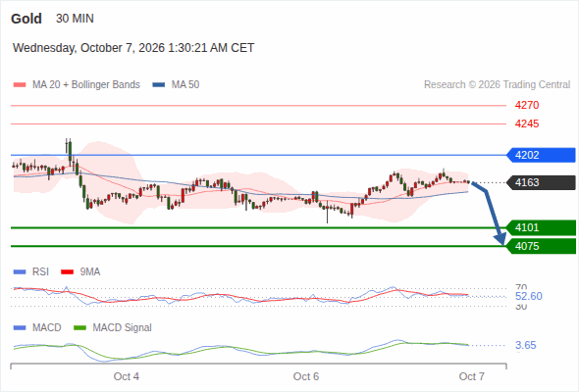579x392 pixels.
Task: Click the 3.65 MACD value
Action: (526, 345)
